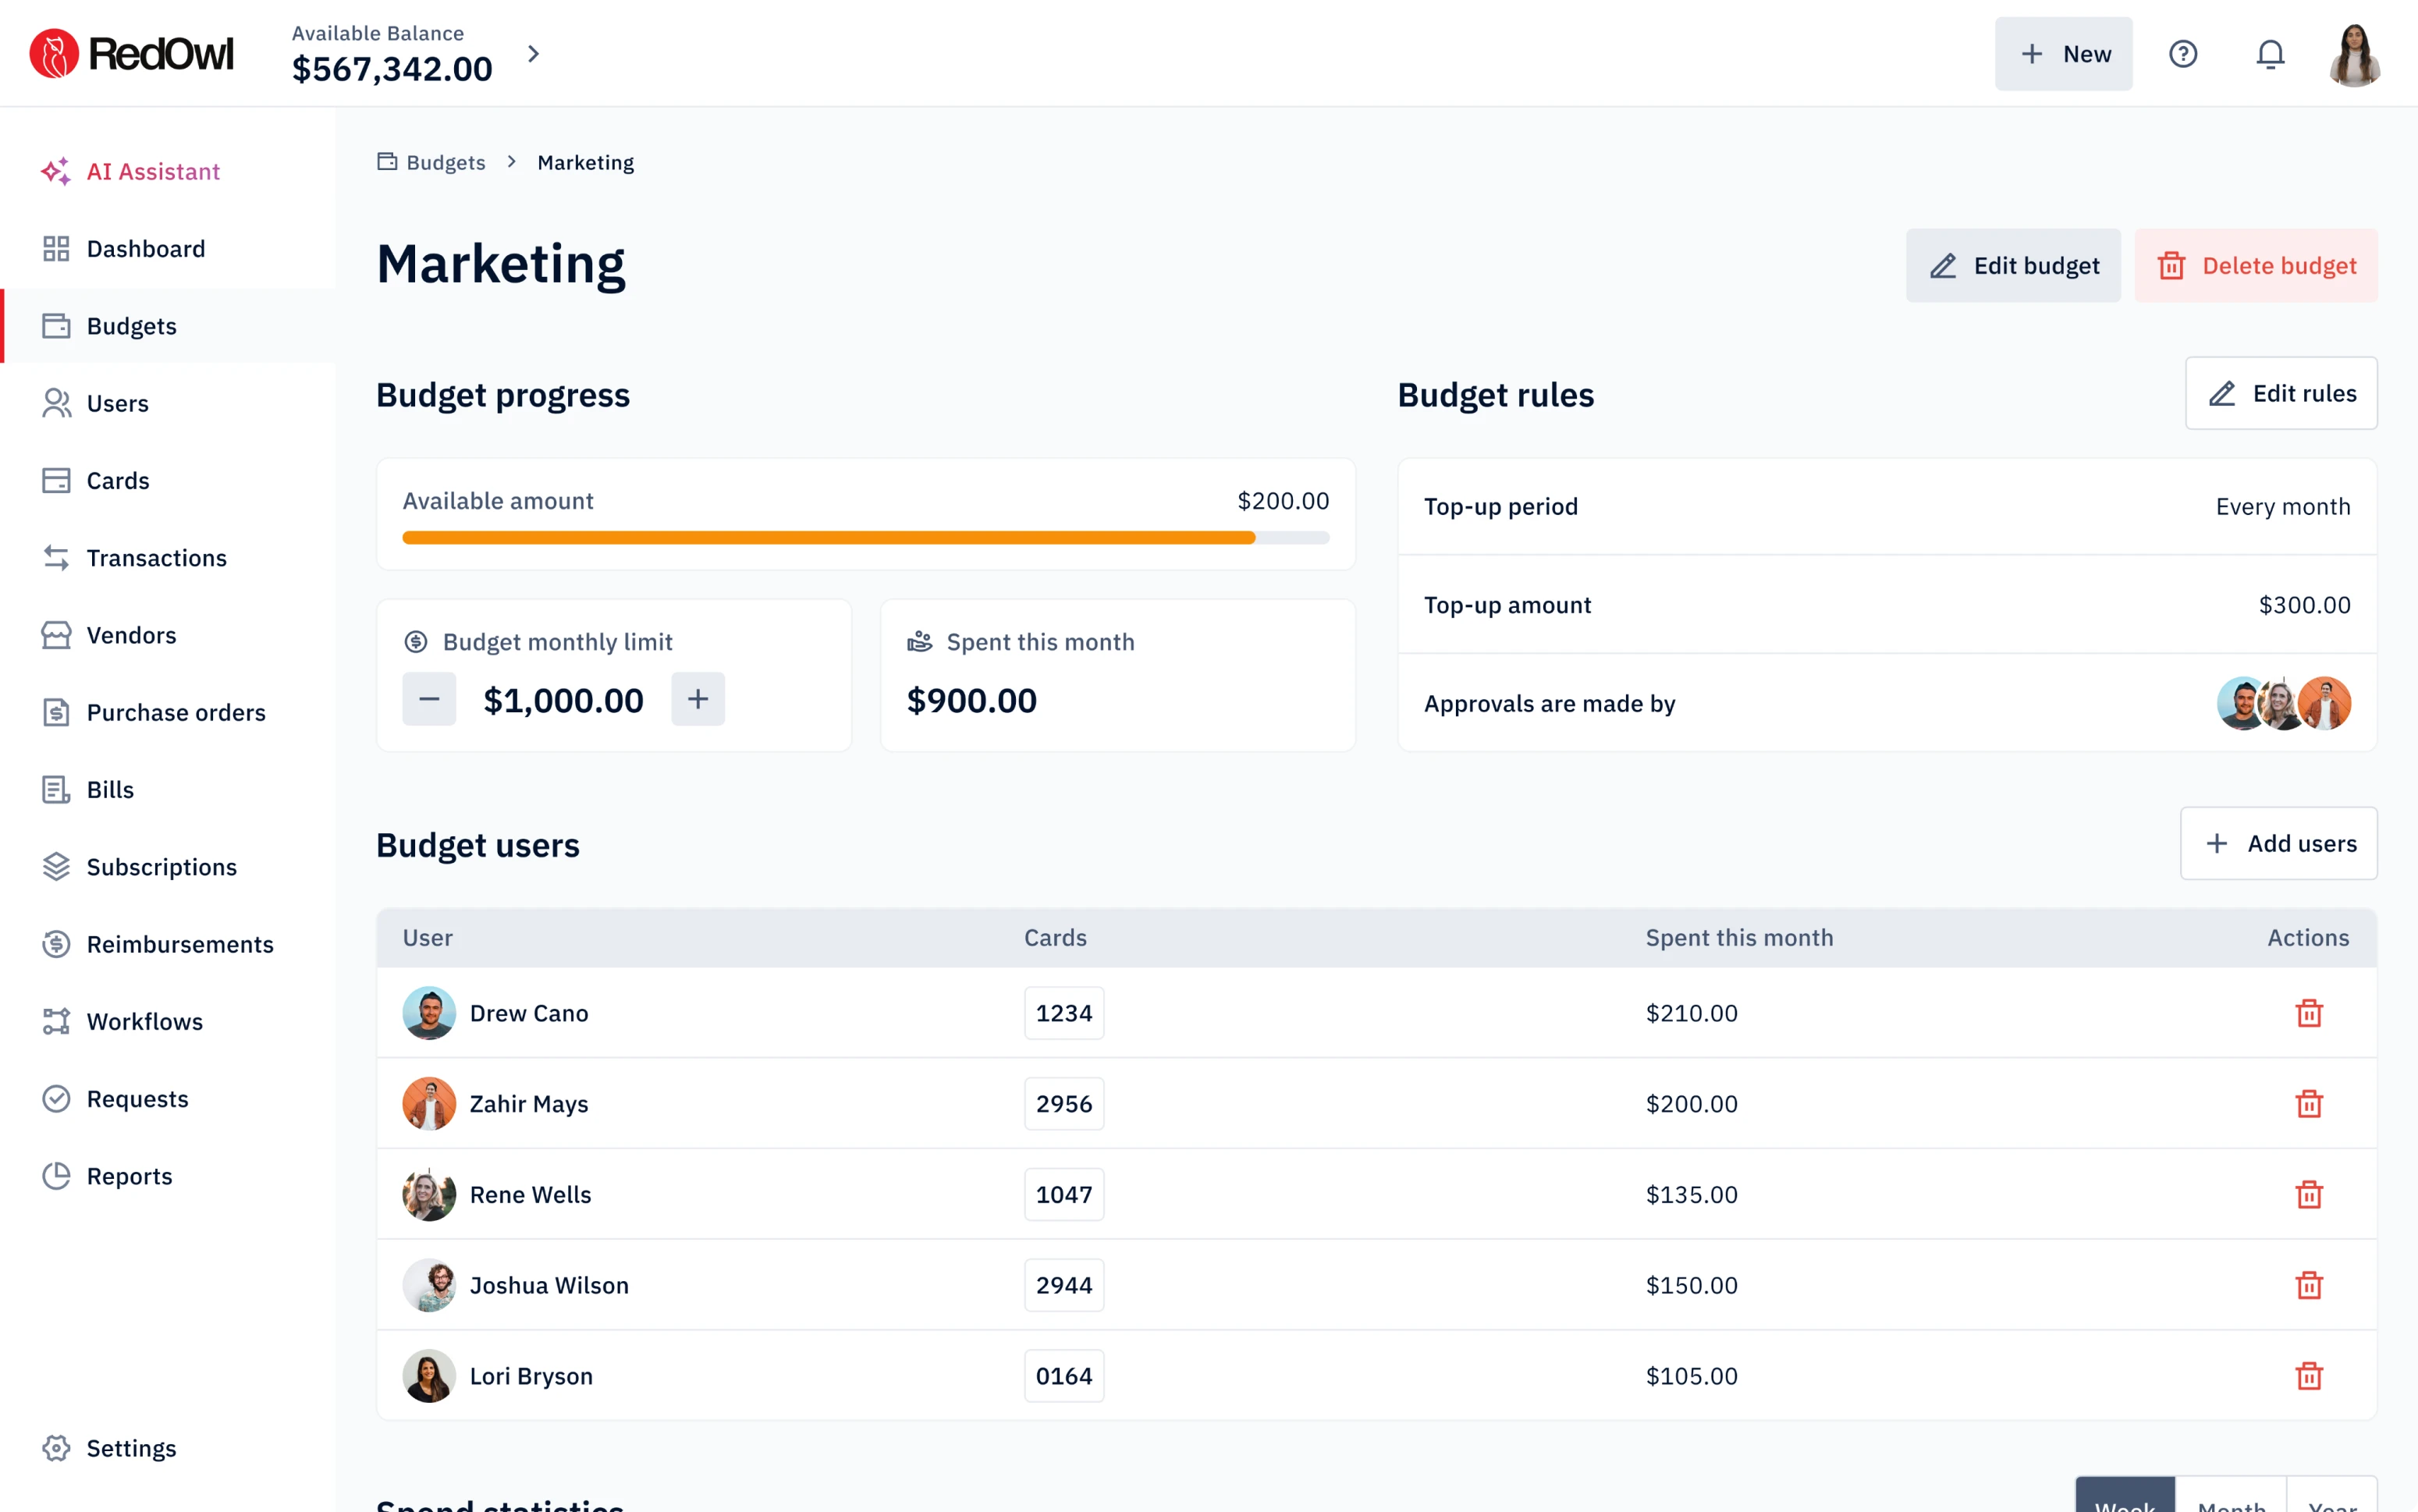
Task: Open Settings at the bottom of sidebar
Action: tap(131, 1447)
